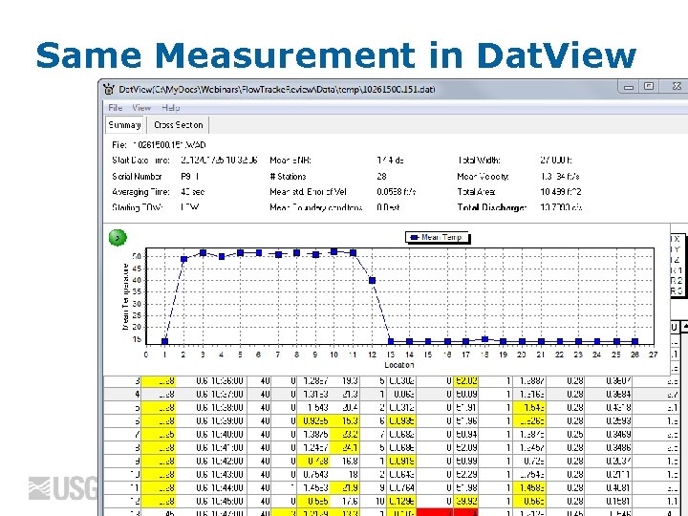Select the chart data point at location 1
Image resolution: width=688 pixels, height=516 pixels.
(x=165, y=341)
